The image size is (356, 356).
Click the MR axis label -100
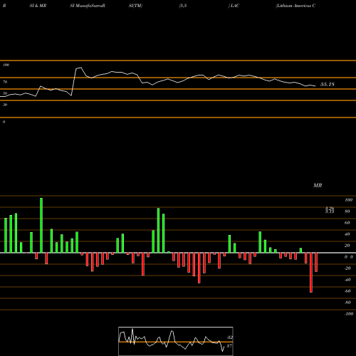click(x=348, y=314)
